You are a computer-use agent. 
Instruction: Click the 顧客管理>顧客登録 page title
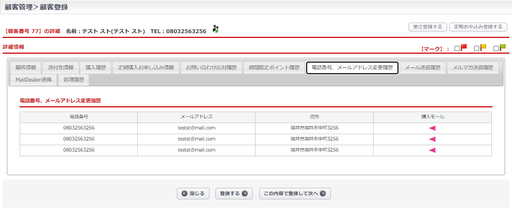coord(36,7)
